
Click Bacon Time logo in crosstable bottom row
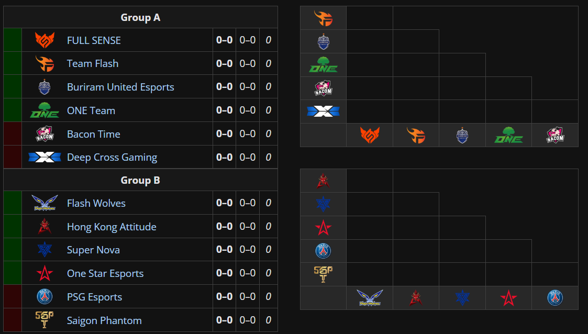pos(555,136)
